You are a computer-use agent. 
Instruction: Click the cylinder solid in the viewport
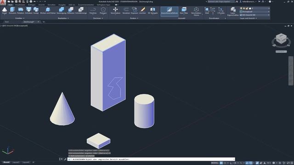coord(144,111)
